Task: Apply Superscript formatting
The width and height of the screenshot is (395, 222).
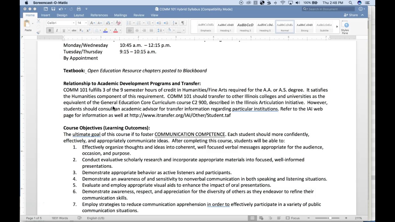Action: point(88,30)
